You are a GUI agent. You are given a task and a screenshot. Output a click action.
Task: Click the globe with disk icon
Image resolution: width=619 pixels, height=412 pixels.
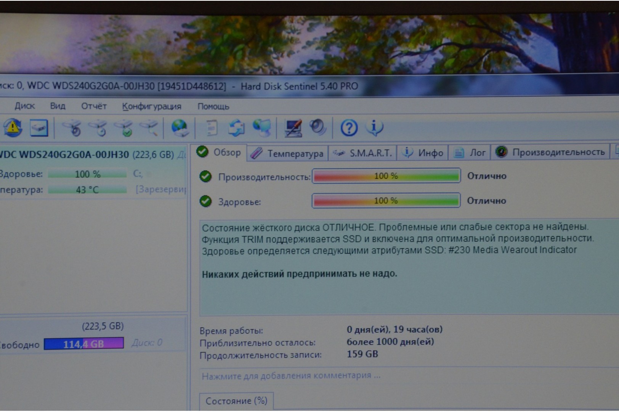click(x=180, y=128)
